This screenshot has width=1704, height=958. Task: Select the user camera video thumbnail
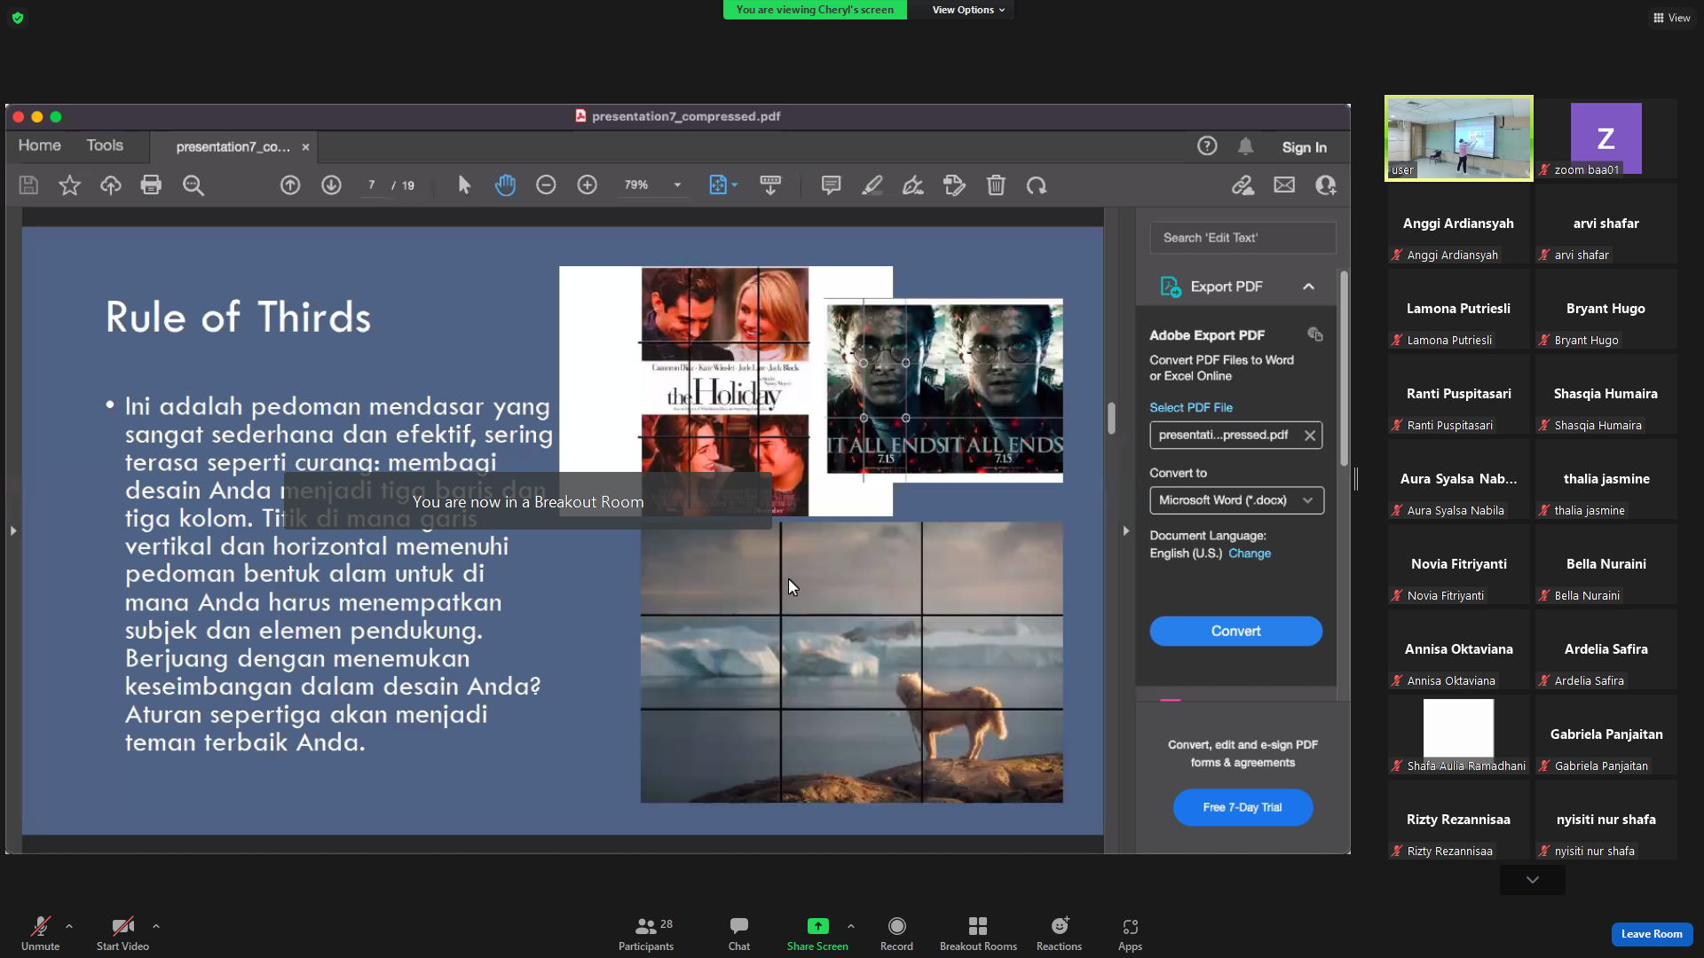pyautogui.click(x=1459, y=138)
